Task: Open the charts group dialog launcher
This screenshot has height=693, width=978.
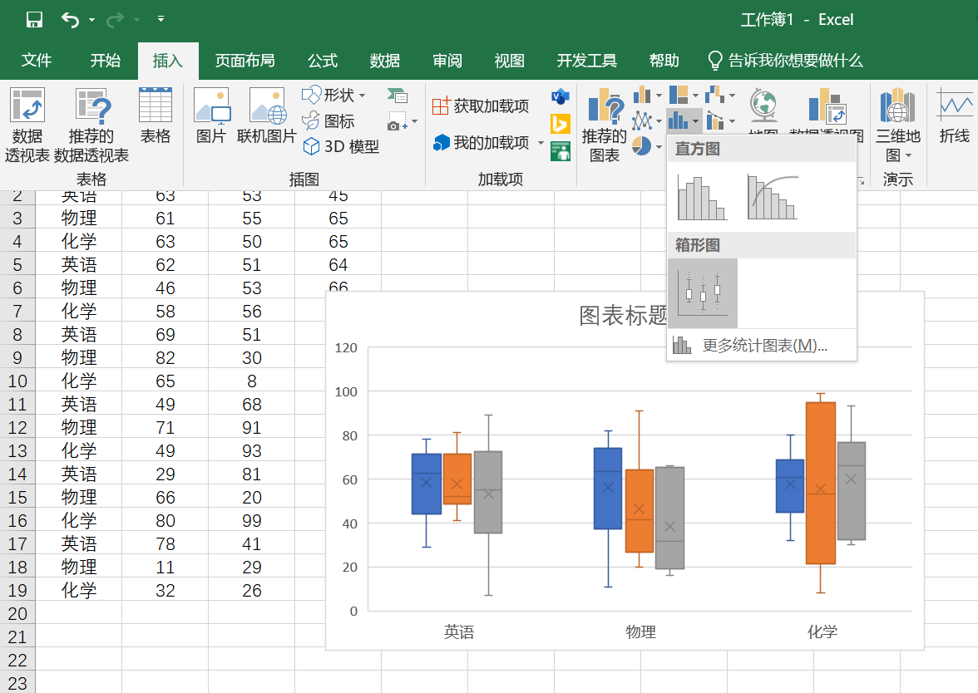Action: point(862,181)
